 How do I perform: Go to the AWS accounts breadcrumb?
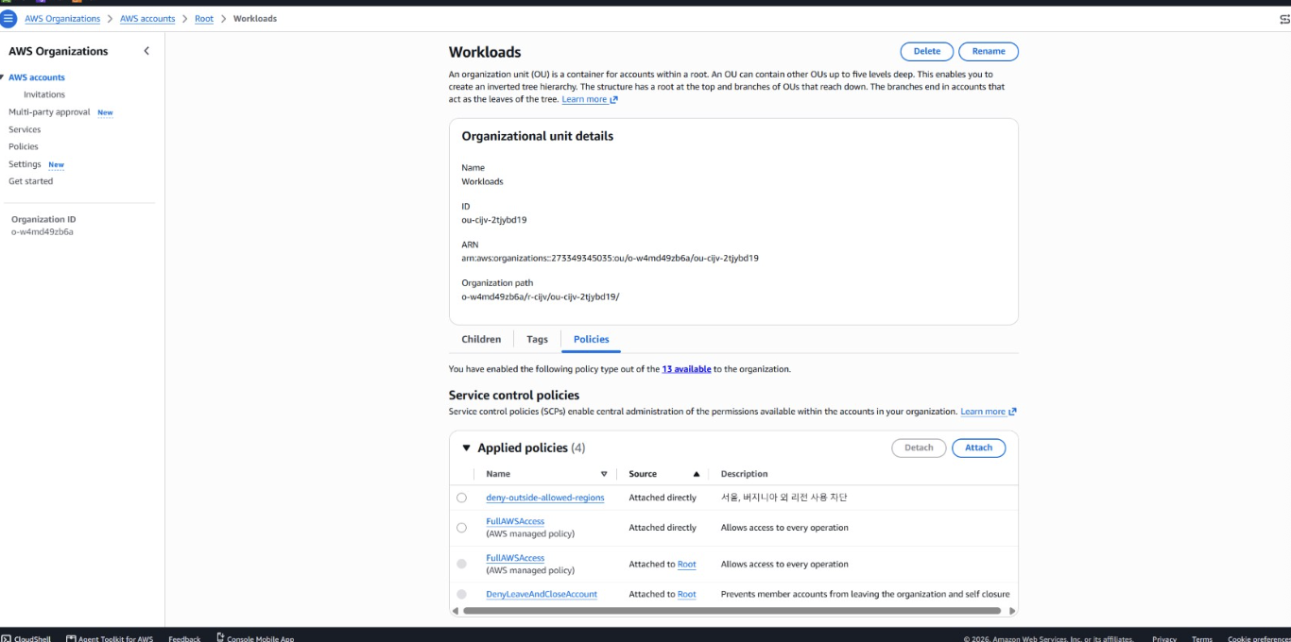(x=147, y=19)
